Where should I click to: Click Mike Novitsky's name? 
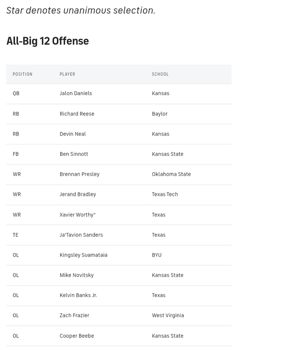[77, 275]
